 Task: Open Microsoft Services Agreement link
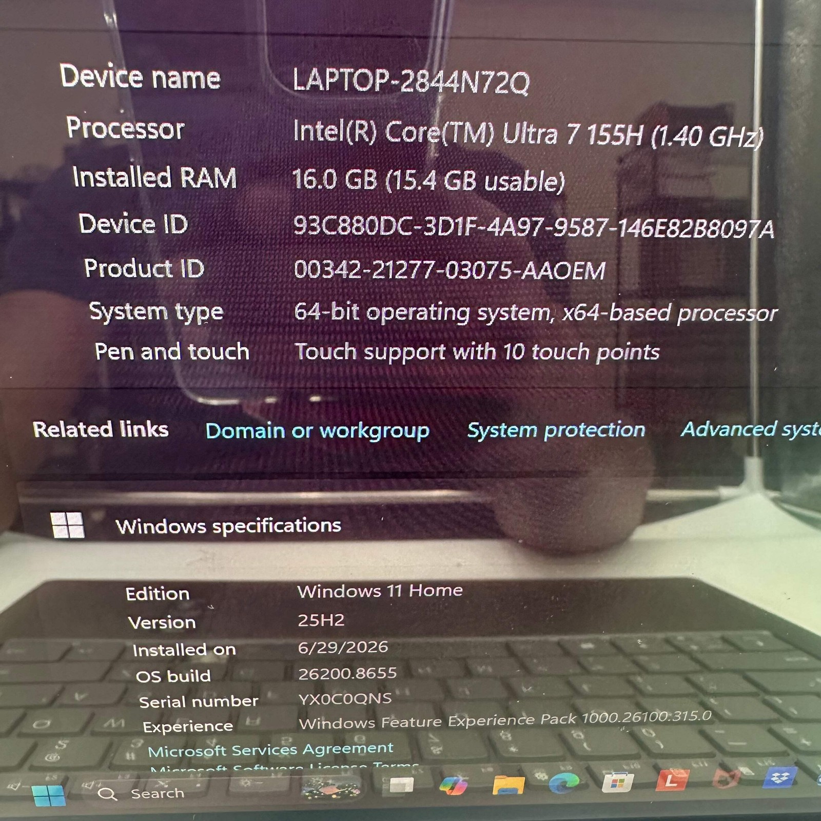click(x=270, y=750)
